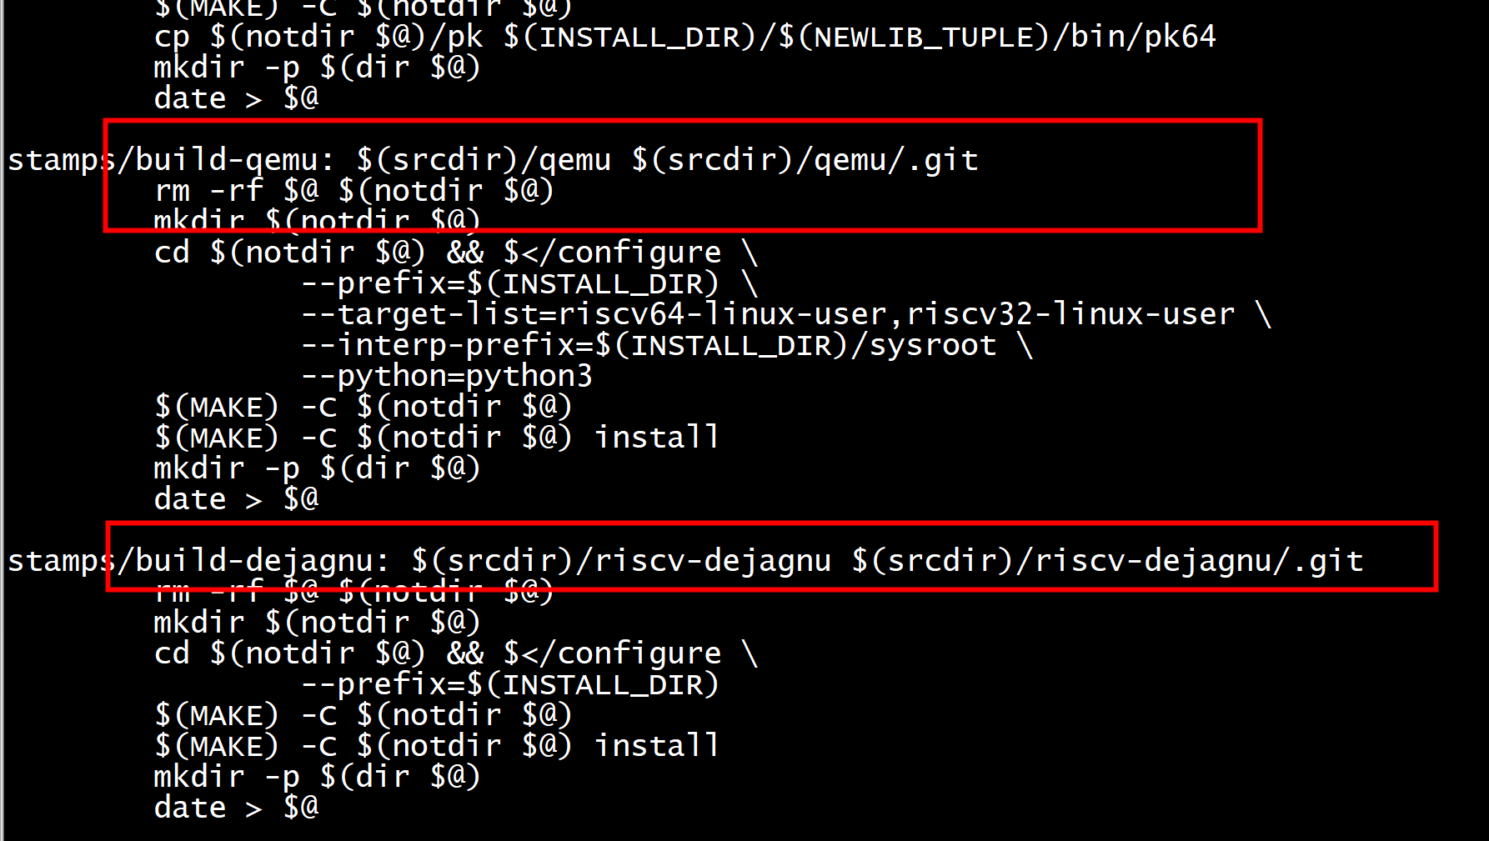Click the rm -rf line under build-qemu
Screen dimensions: 1489x841
[353, 190]
